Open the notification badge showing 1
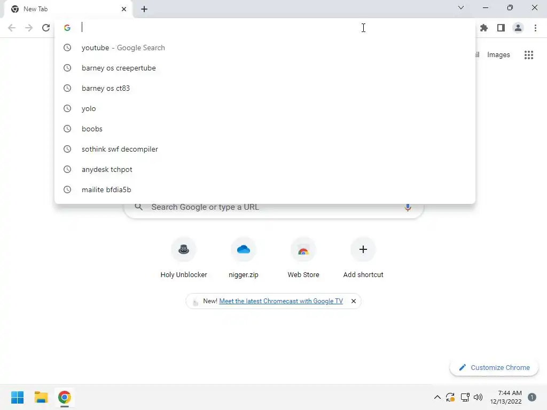 pos(532,397)
